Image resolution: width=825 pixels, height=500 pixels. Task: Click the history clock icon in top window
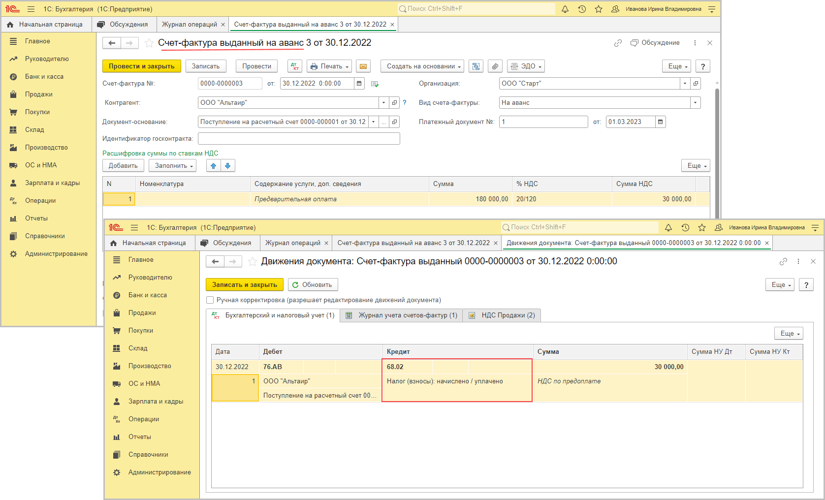point(582,9)
